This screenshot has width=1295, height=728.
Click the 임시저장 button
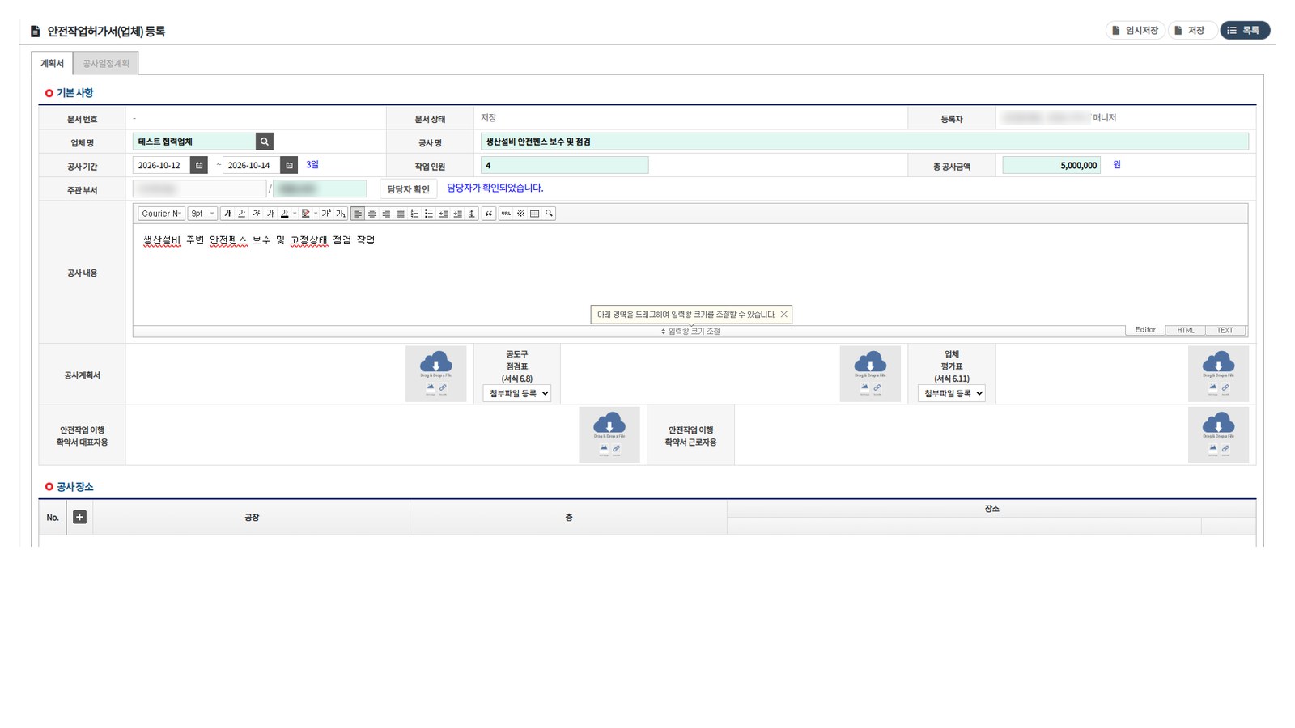coord(1135,31)
